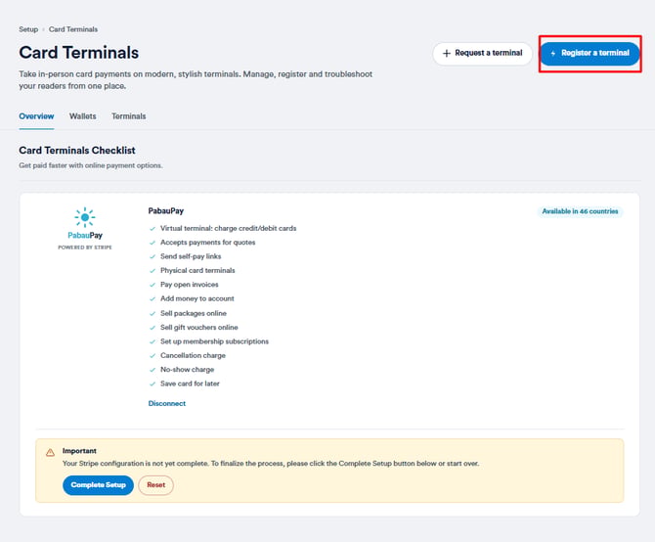Click the Complete Setup button
655x542 pixels.
pos(98,484)
